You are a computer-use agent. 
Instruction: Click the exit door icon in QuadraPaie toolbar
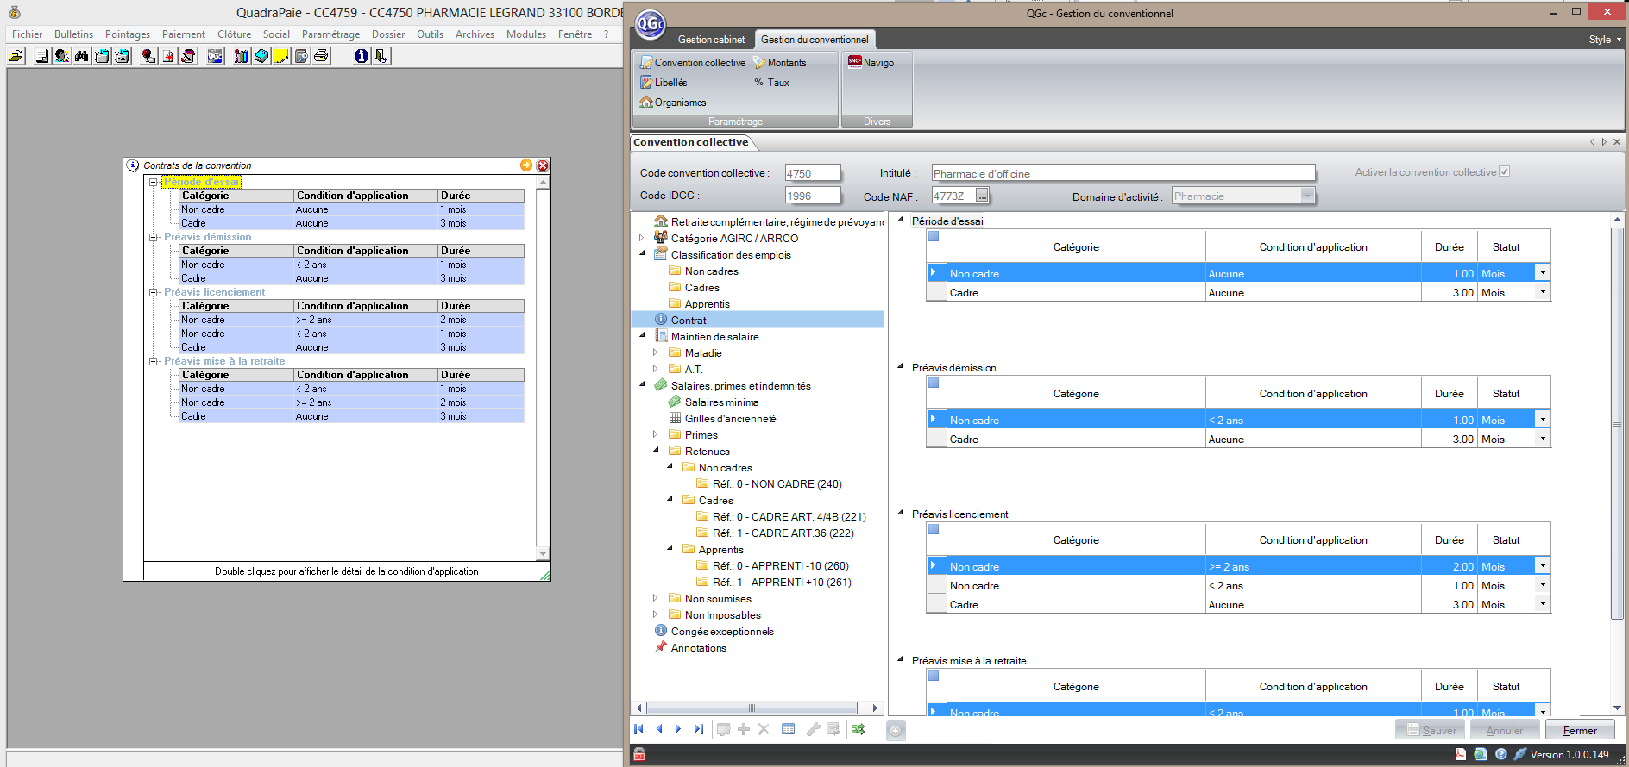tap(381, 56)
